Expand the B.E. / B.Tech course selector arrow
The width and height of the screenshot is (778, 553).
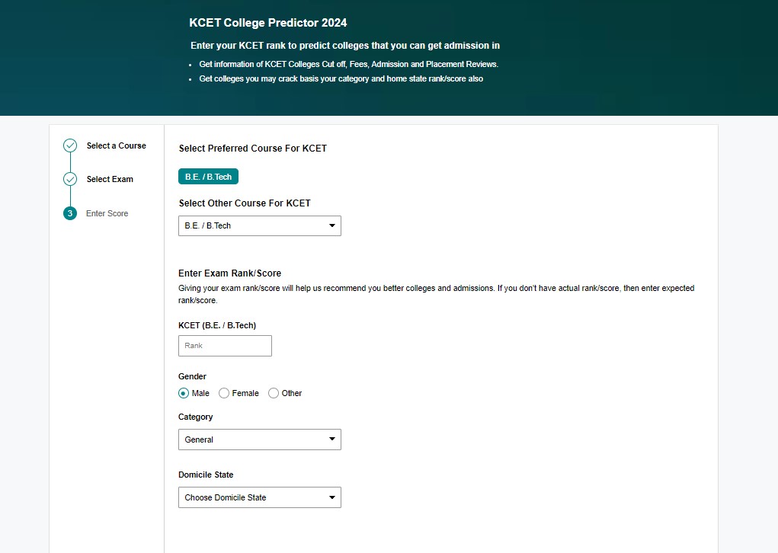(x=331, y=225)
